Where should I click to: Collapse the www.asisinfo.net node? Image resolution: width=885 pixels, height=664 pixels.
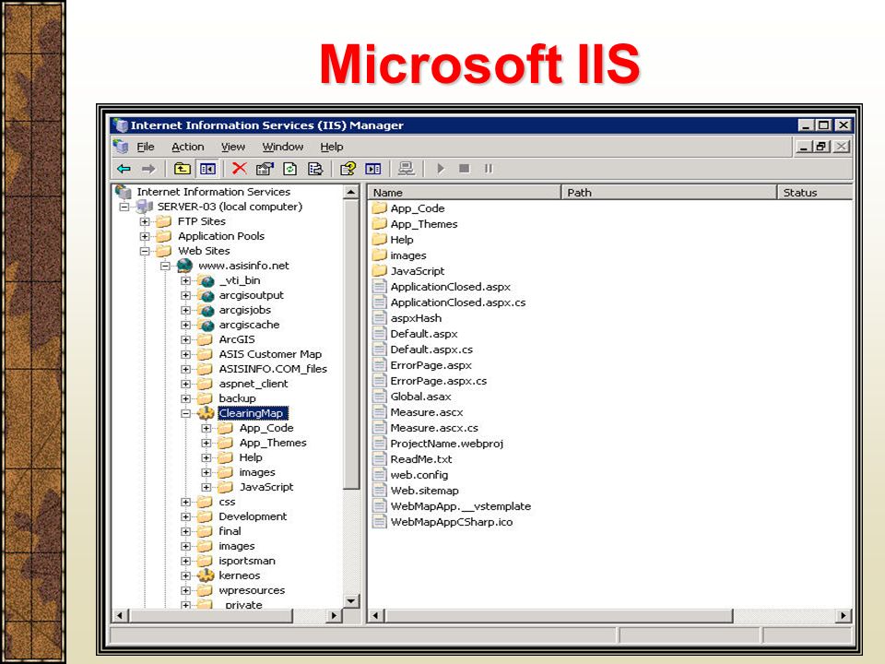[165, 266]
